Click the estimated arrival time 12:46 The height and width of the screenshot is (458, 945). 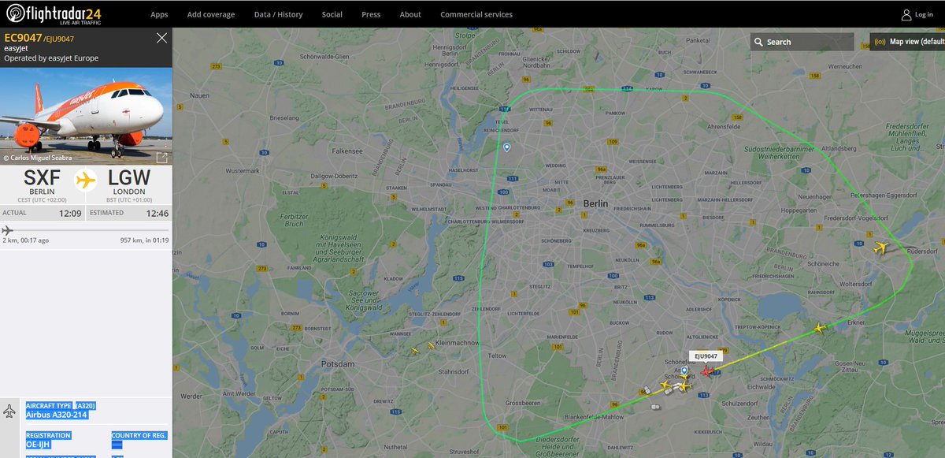(x=156, y=213)
